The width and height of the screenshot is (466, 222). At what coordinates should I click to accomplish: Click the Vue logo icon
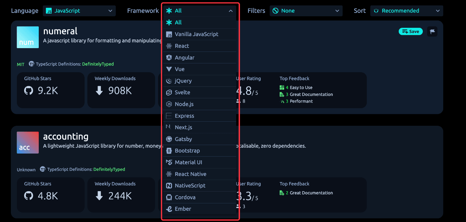(x=169, y=69)
